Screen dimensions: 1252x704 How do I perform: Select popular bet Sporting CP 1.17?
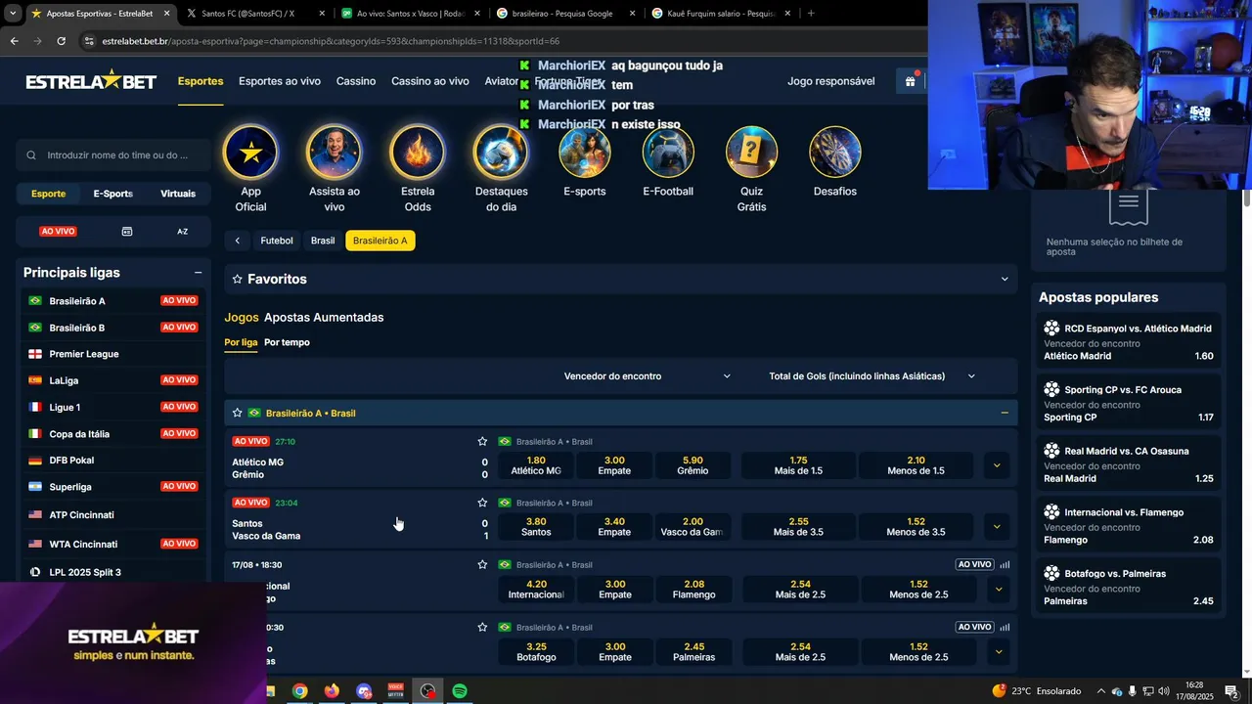(x=1128, y=404)
